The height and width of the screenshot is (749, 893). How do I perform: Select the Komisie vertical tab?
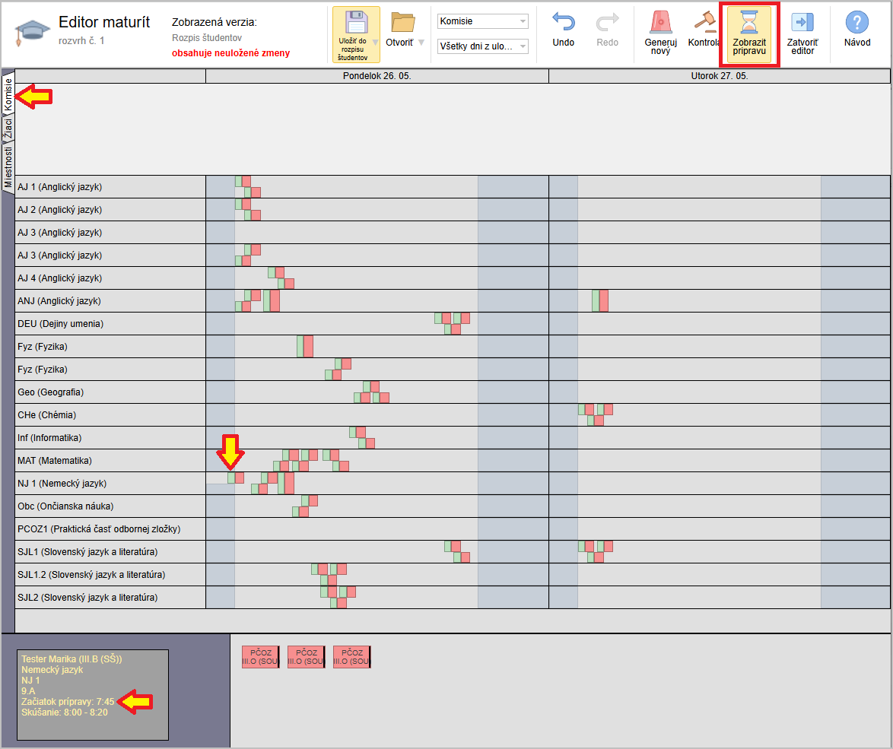(x=8, y=94)
